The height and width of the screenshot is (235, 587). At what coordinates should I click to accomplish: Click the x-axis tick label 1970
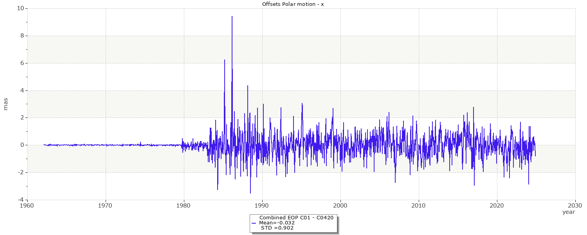coord(105,205)
